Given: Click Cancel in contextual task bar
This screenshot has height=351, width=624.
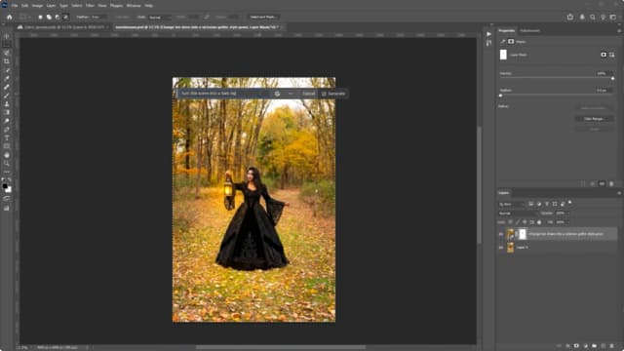Looking at the screenshot, I should 308,94.
